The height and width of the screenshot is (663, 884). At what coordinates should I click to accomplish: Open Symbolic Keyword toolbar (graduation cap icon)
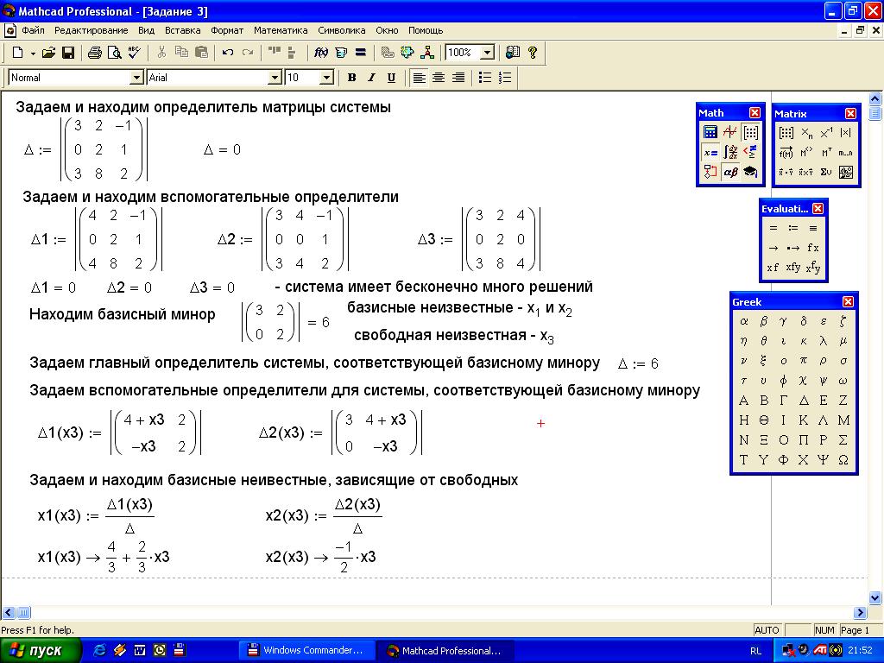pyautogui.click(x=750, y=172)
